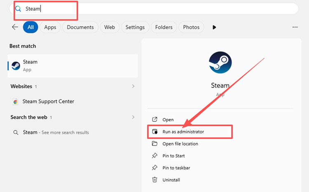Choose Pin to Start
This screenshot has width=309, height=192.
click(173, 156)
